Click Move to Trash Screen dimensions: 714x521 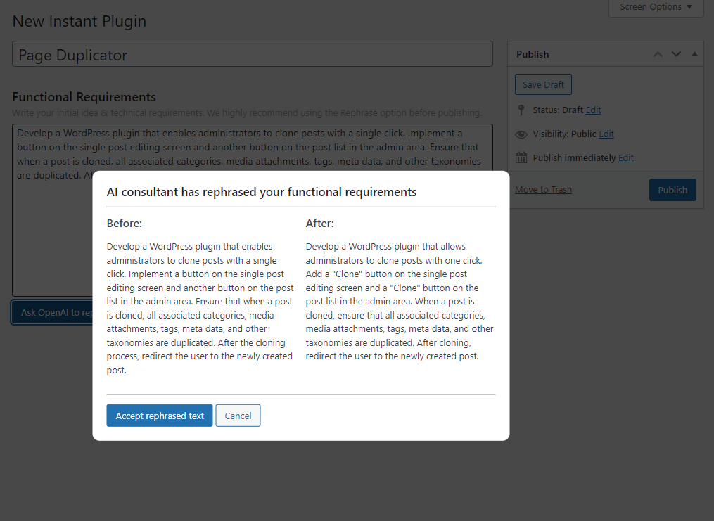543,189
